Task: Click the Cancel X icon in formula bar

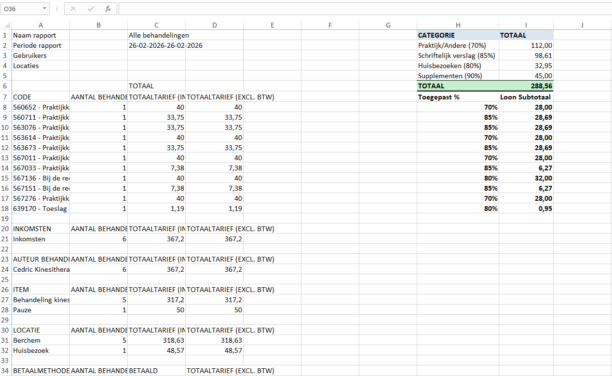Action: [x=73, y=9]
